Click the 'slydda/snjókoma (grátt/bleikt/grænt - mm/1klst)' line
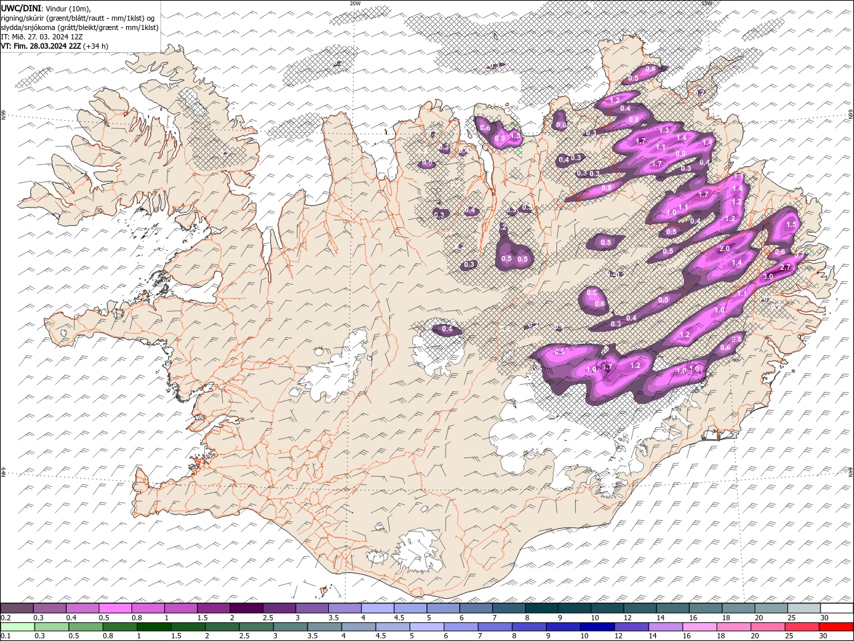 click(80, 27)
